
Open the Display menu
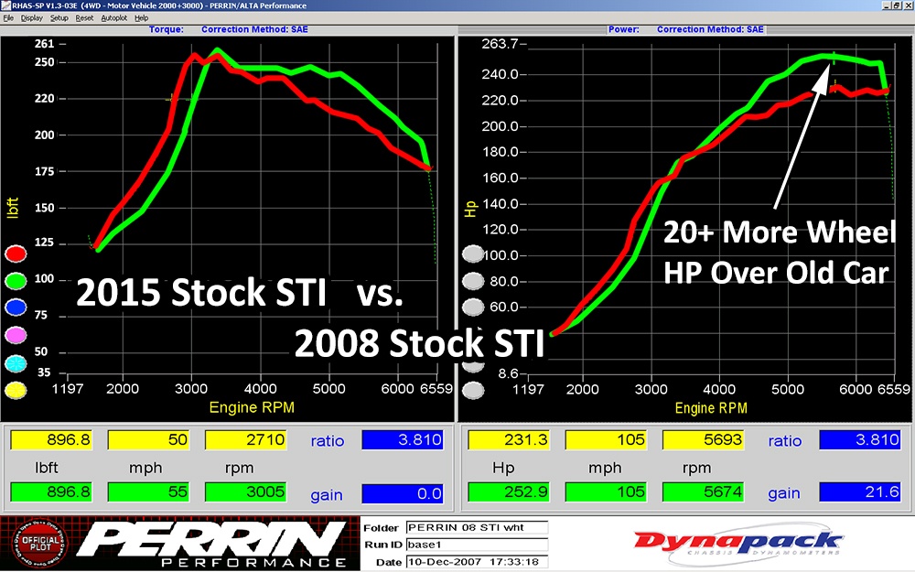[x=31, y=18]
